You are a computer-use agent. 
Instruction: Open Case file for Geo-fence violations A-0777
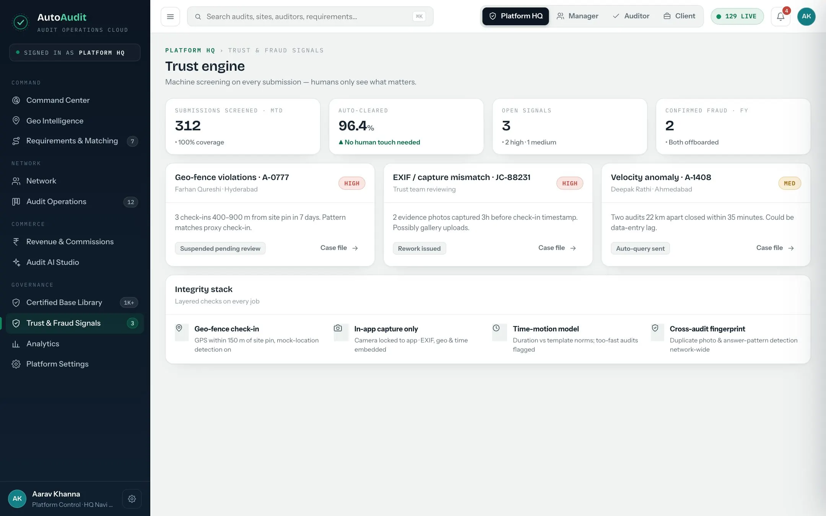click(339, 248)
